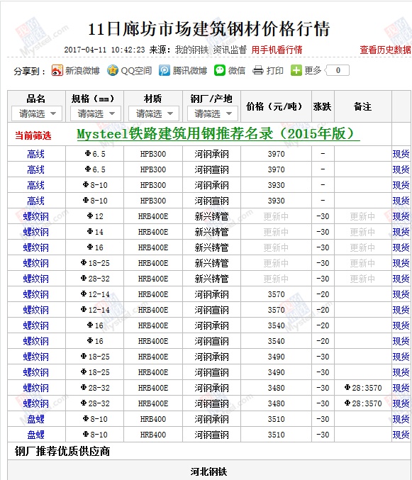Click price 3490 in Φ18-25 河钢宣钢 row

(276, 372)
